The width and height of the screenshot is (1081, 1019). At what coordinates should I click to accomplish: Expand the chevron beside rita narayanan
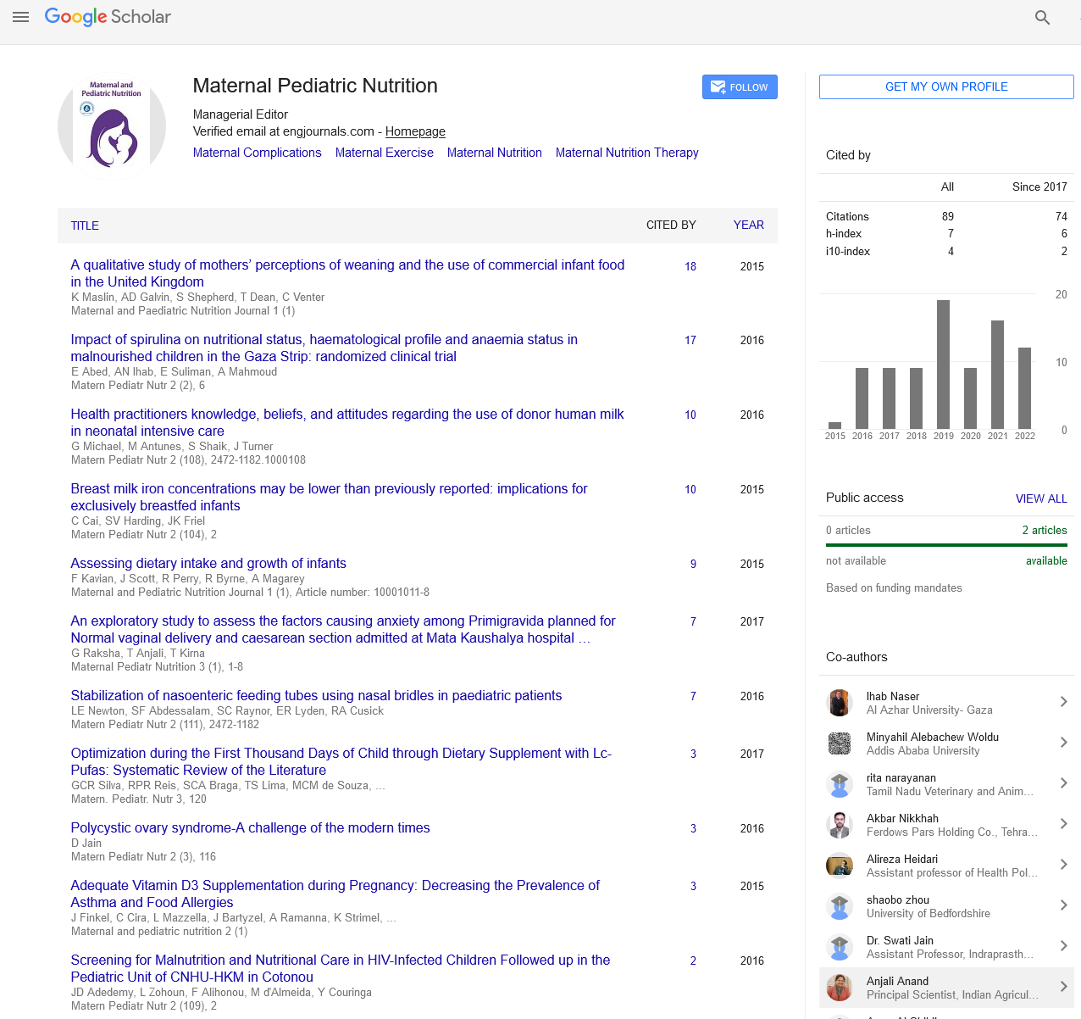click(1063, 783)
